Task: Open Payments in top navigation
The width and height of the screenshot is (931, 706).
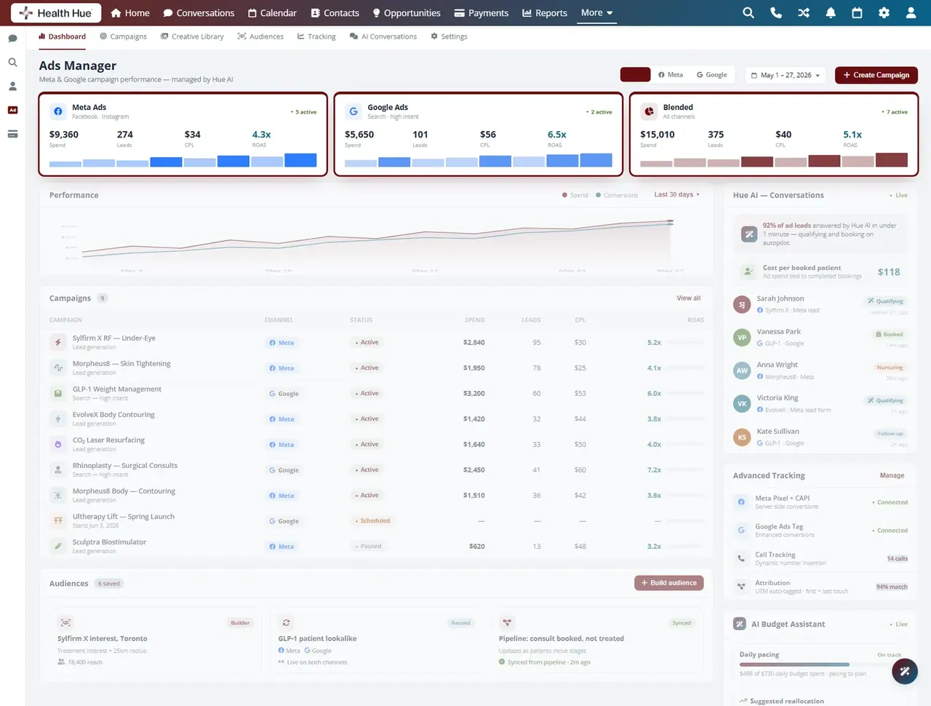Action: coord(481,12)
